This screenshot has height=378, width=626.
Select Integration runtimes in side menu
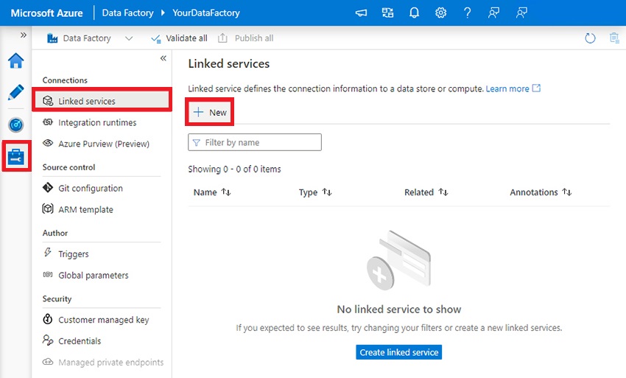(97, 122)
